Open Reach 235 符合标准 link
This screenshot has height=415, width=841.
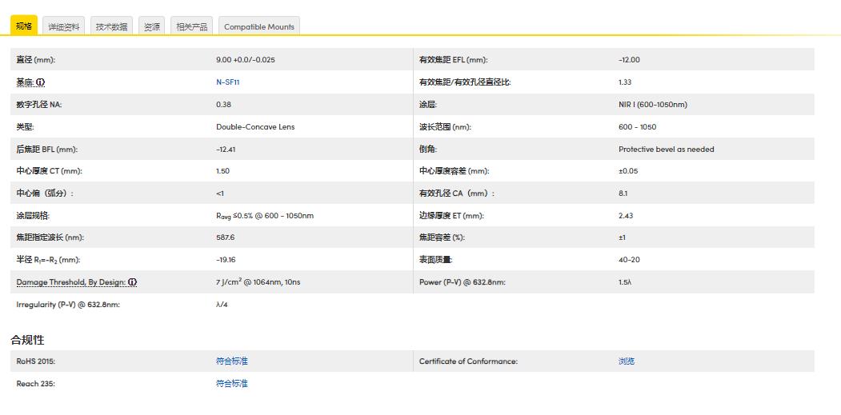[232, 384]
